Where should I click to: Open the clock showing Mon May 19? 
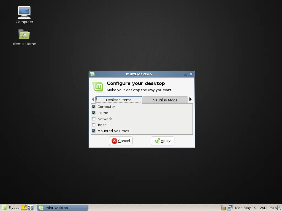pos(254,208)
